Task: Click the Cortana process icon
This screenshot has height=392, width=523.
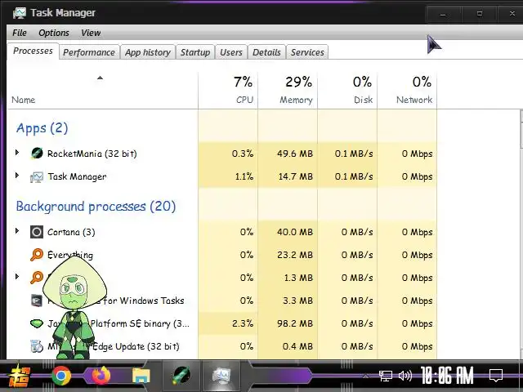Action: point(36,232)
